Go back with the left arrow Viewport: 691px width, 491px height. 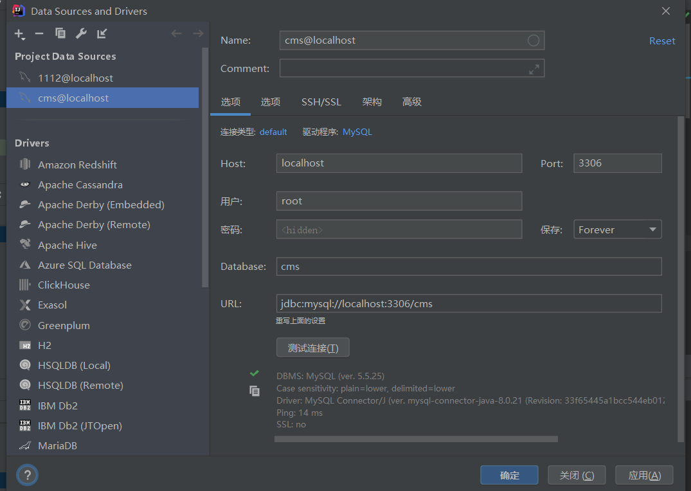[176, 33]
